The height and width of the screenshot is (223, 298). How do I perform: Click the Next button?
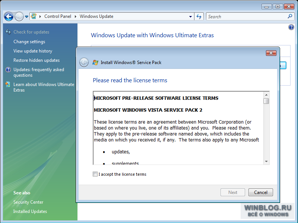(232, 192)
